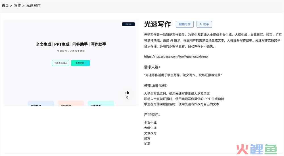Click the thumbs-up like icon
Screen dimensions: 284x156
click(127, 92)
